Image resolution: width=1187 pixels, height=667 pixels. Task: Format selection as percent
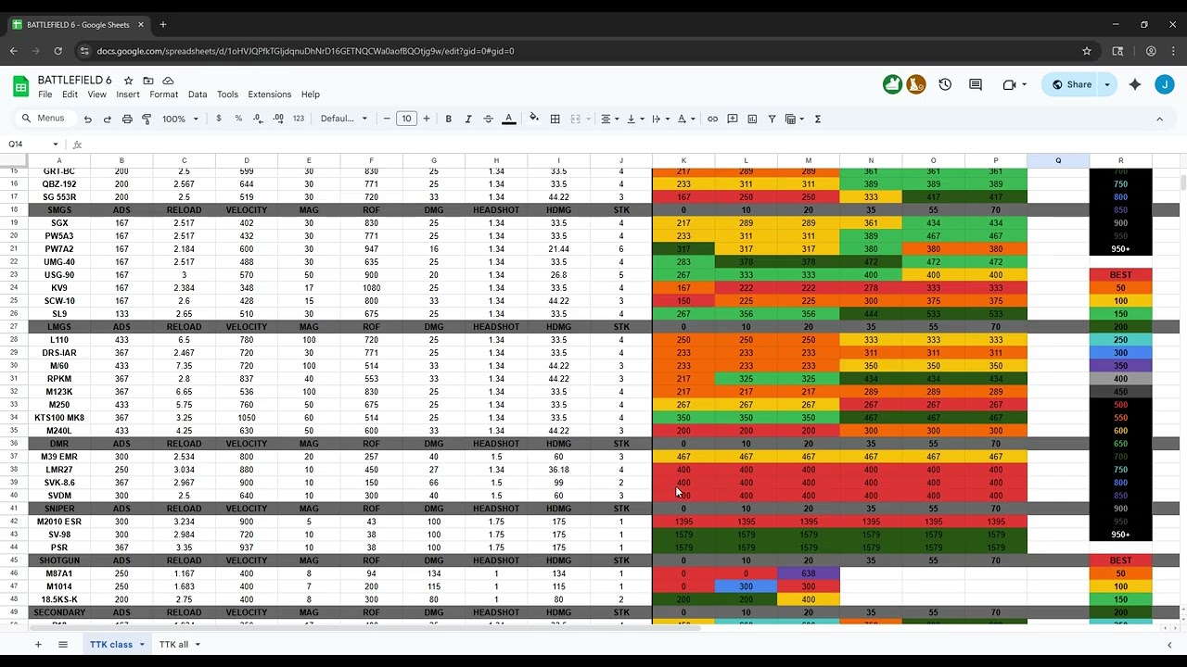point(238,119)
